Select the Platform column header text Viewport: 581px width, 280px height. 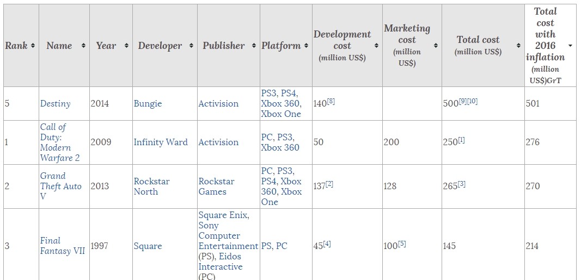(281, 46)
